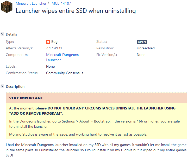The height and width of the screenshot is (163, 194).
Task: Open the MCL-14107 issue key link
Action: (x=61, y=3)
